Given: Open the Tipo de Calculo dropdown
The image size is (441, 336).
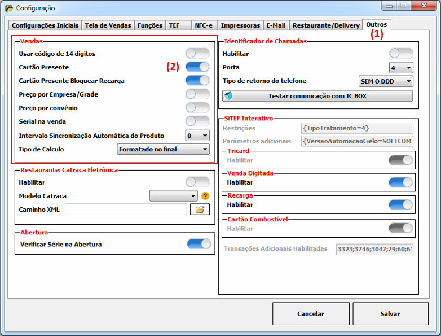Looking at the screenshot, I should click(x=163, y=149).
